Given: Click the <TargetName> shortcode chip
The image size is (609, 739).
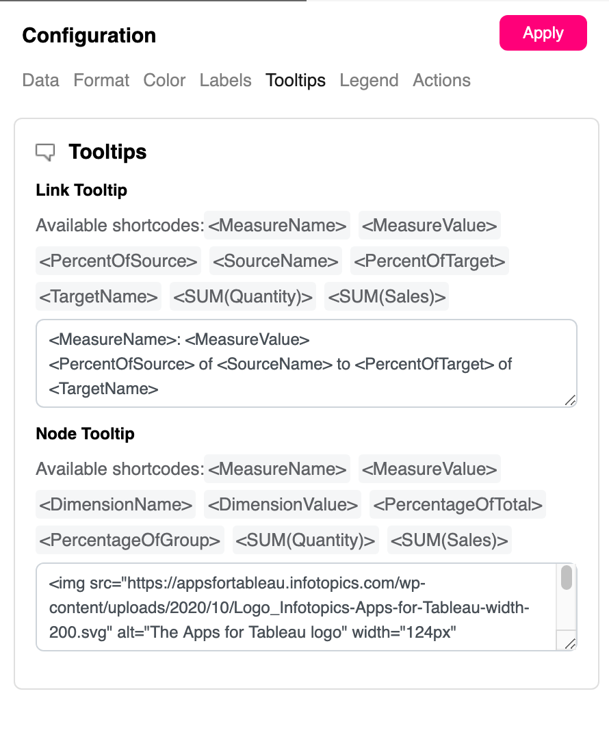Looking at the screenshot, I should point(99,296).
